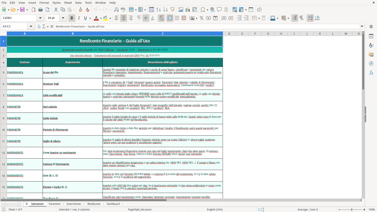Image resolution: width=377 pixels, height=212 pixels.
Task: Open the background color dropdown arrow
Action: [x=110, y=18]
